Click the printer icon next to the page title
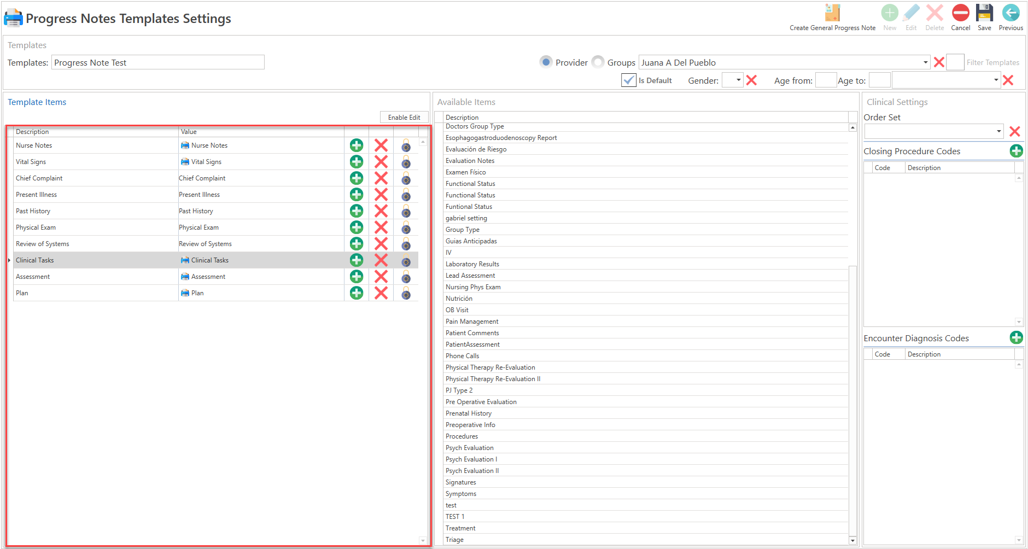 coord(13,17)
